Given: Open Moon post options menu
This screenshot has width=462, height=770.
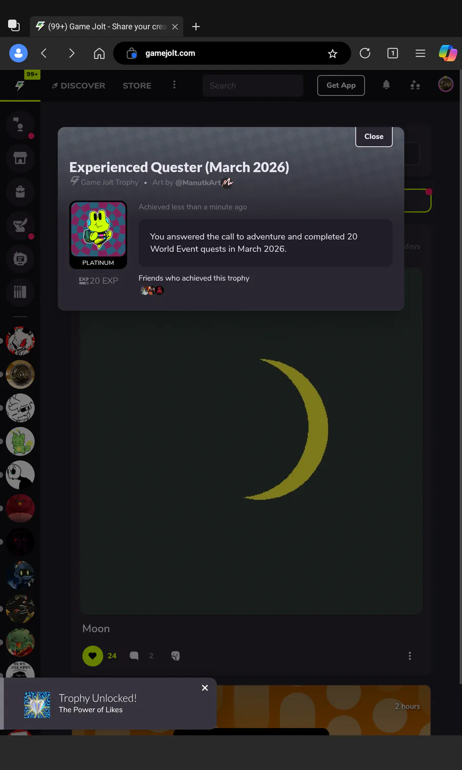Looking at the screenshot, I should (x=410, y=656).
